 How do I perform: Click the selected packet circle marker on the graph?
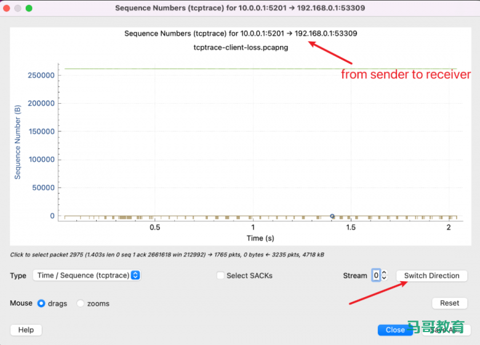[x=332, y=216]
